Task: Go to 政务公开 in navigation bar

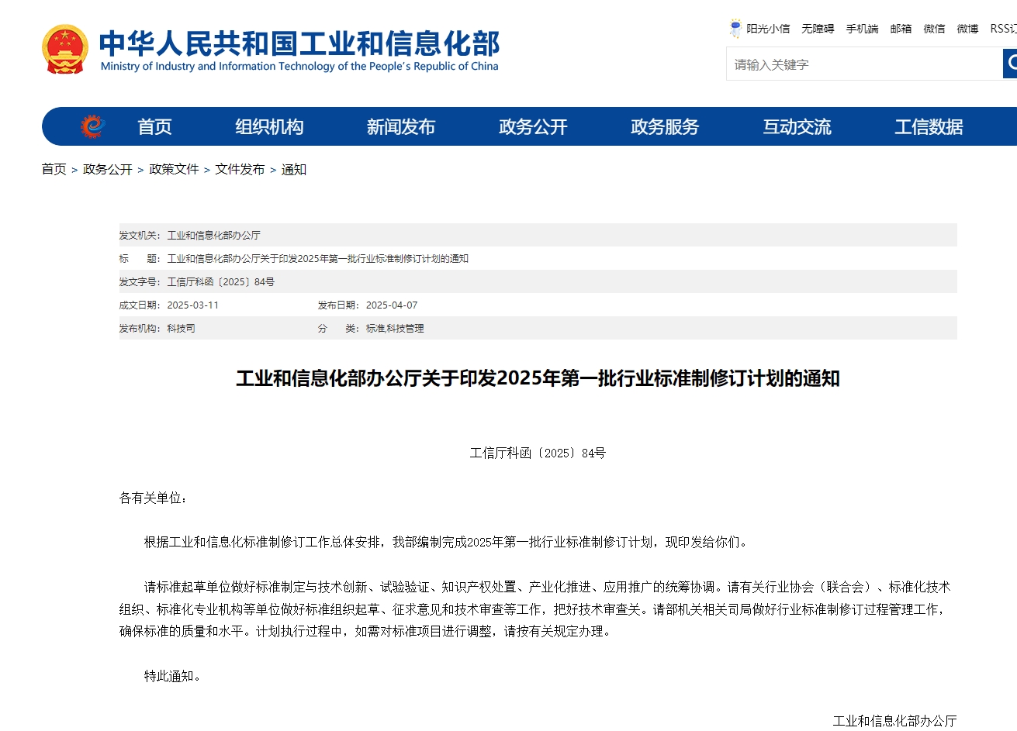Action: [533, 127]
